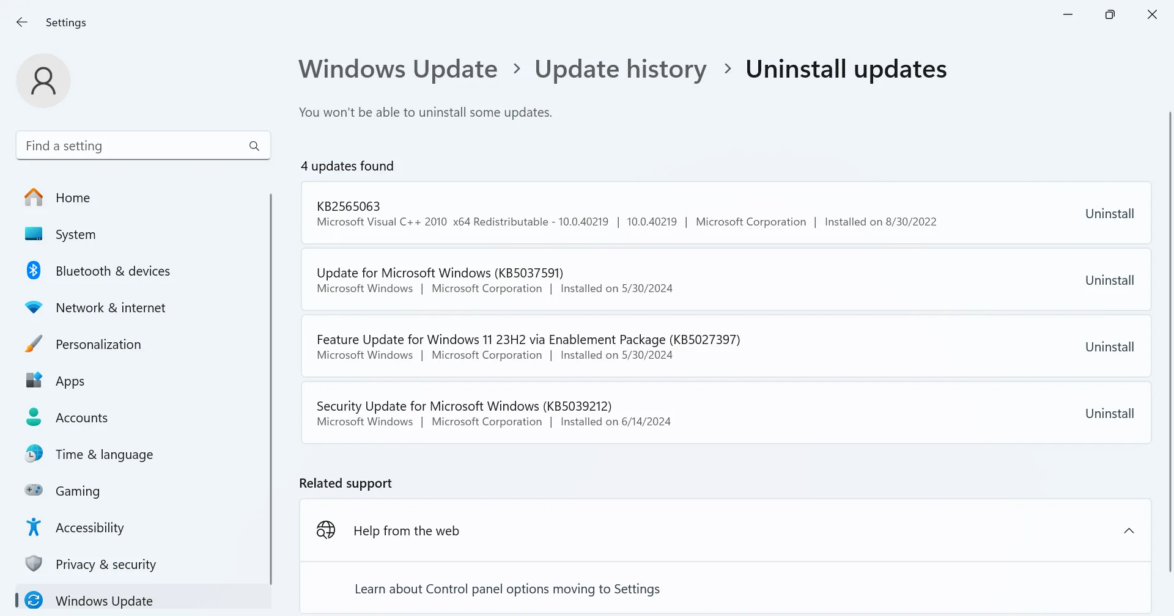The image size is (1174, 616).
Task: Uninstall Security Update KB5039212
Action: pyautogui.click(x=1109, y=414)
